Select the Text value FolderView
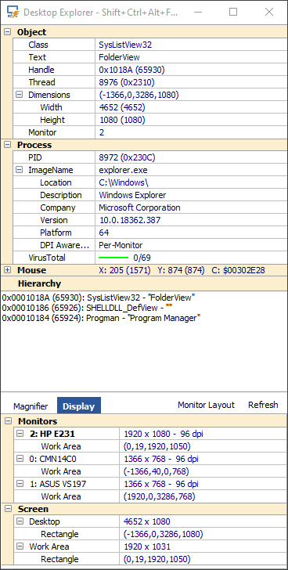The image size is (288, 570). tap(119, 57)
